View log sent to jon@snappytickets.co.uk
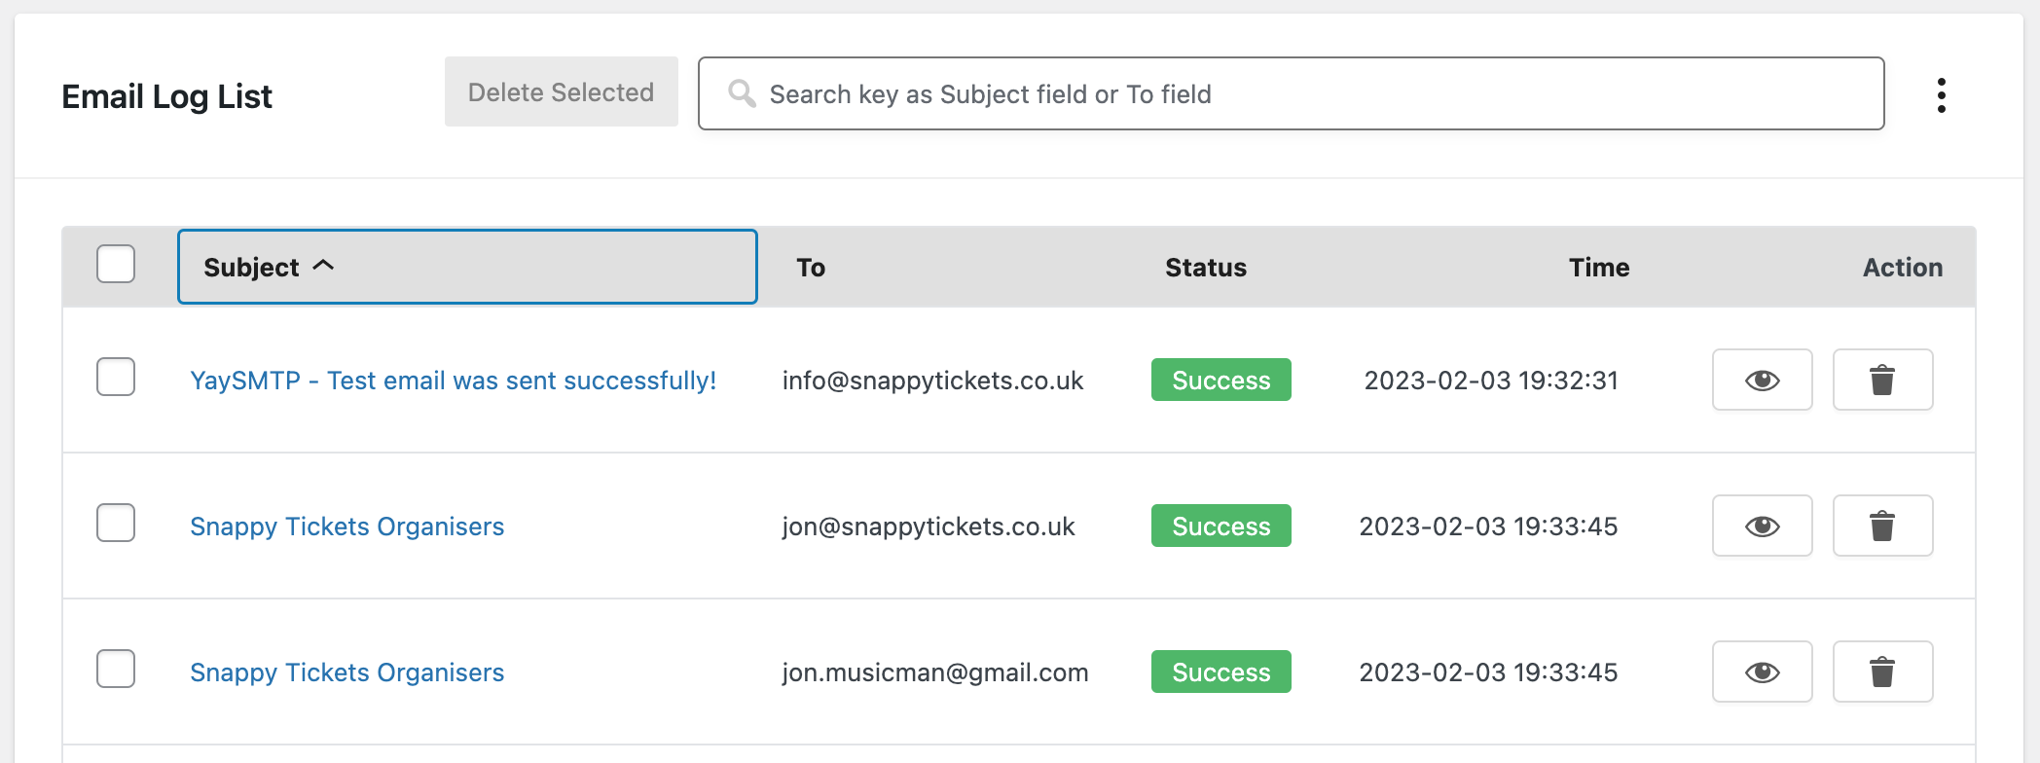 tap(1762, 527)
